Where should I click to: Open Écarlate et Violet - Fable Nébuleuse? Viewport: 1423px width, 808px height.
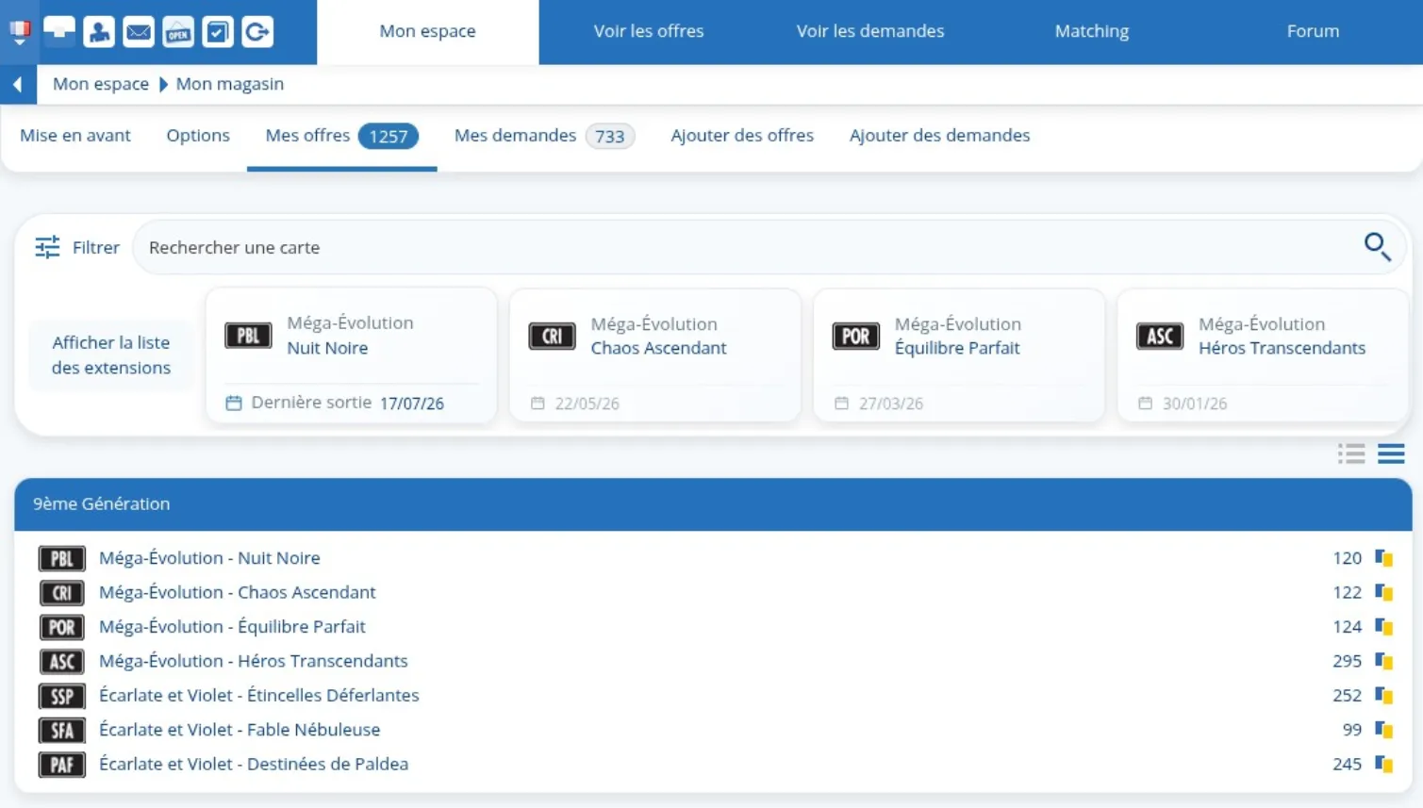point(240,730)
